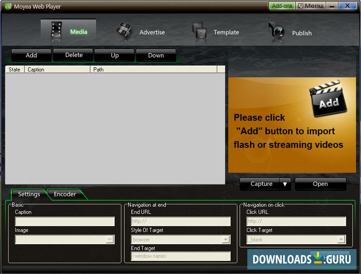
Task: Click the Moyea Web Player app icon
Action: pos(8,6)
